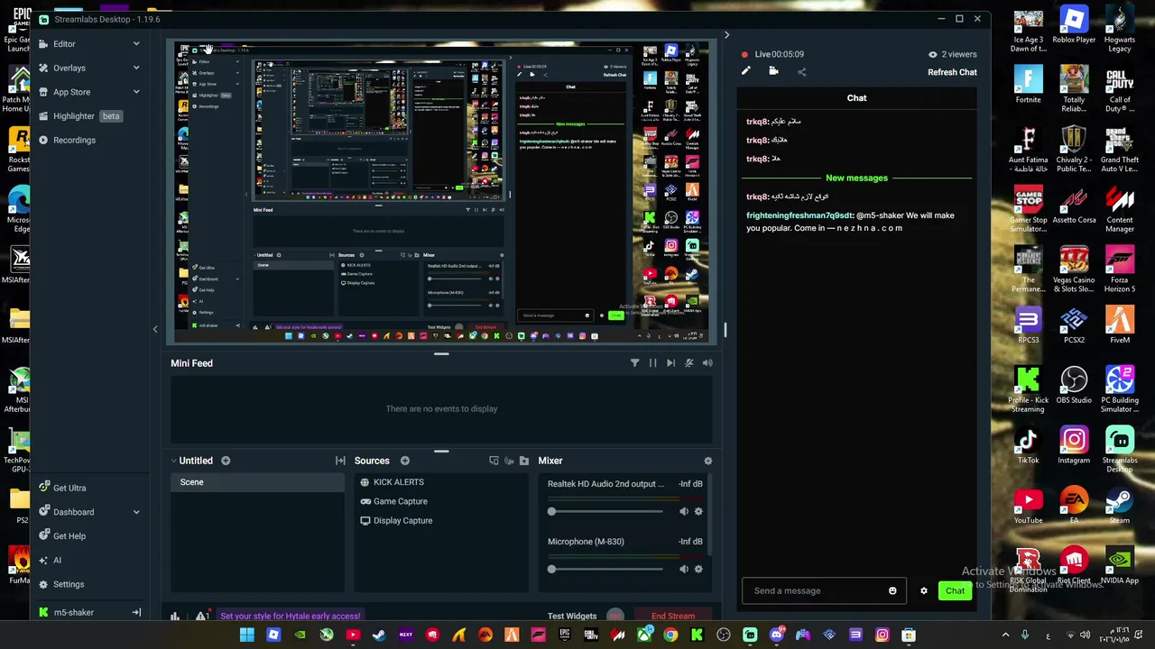Open Google Chrome from the taskbar
The width and height of the screenshot is (1155, 649).
point(670,635)
